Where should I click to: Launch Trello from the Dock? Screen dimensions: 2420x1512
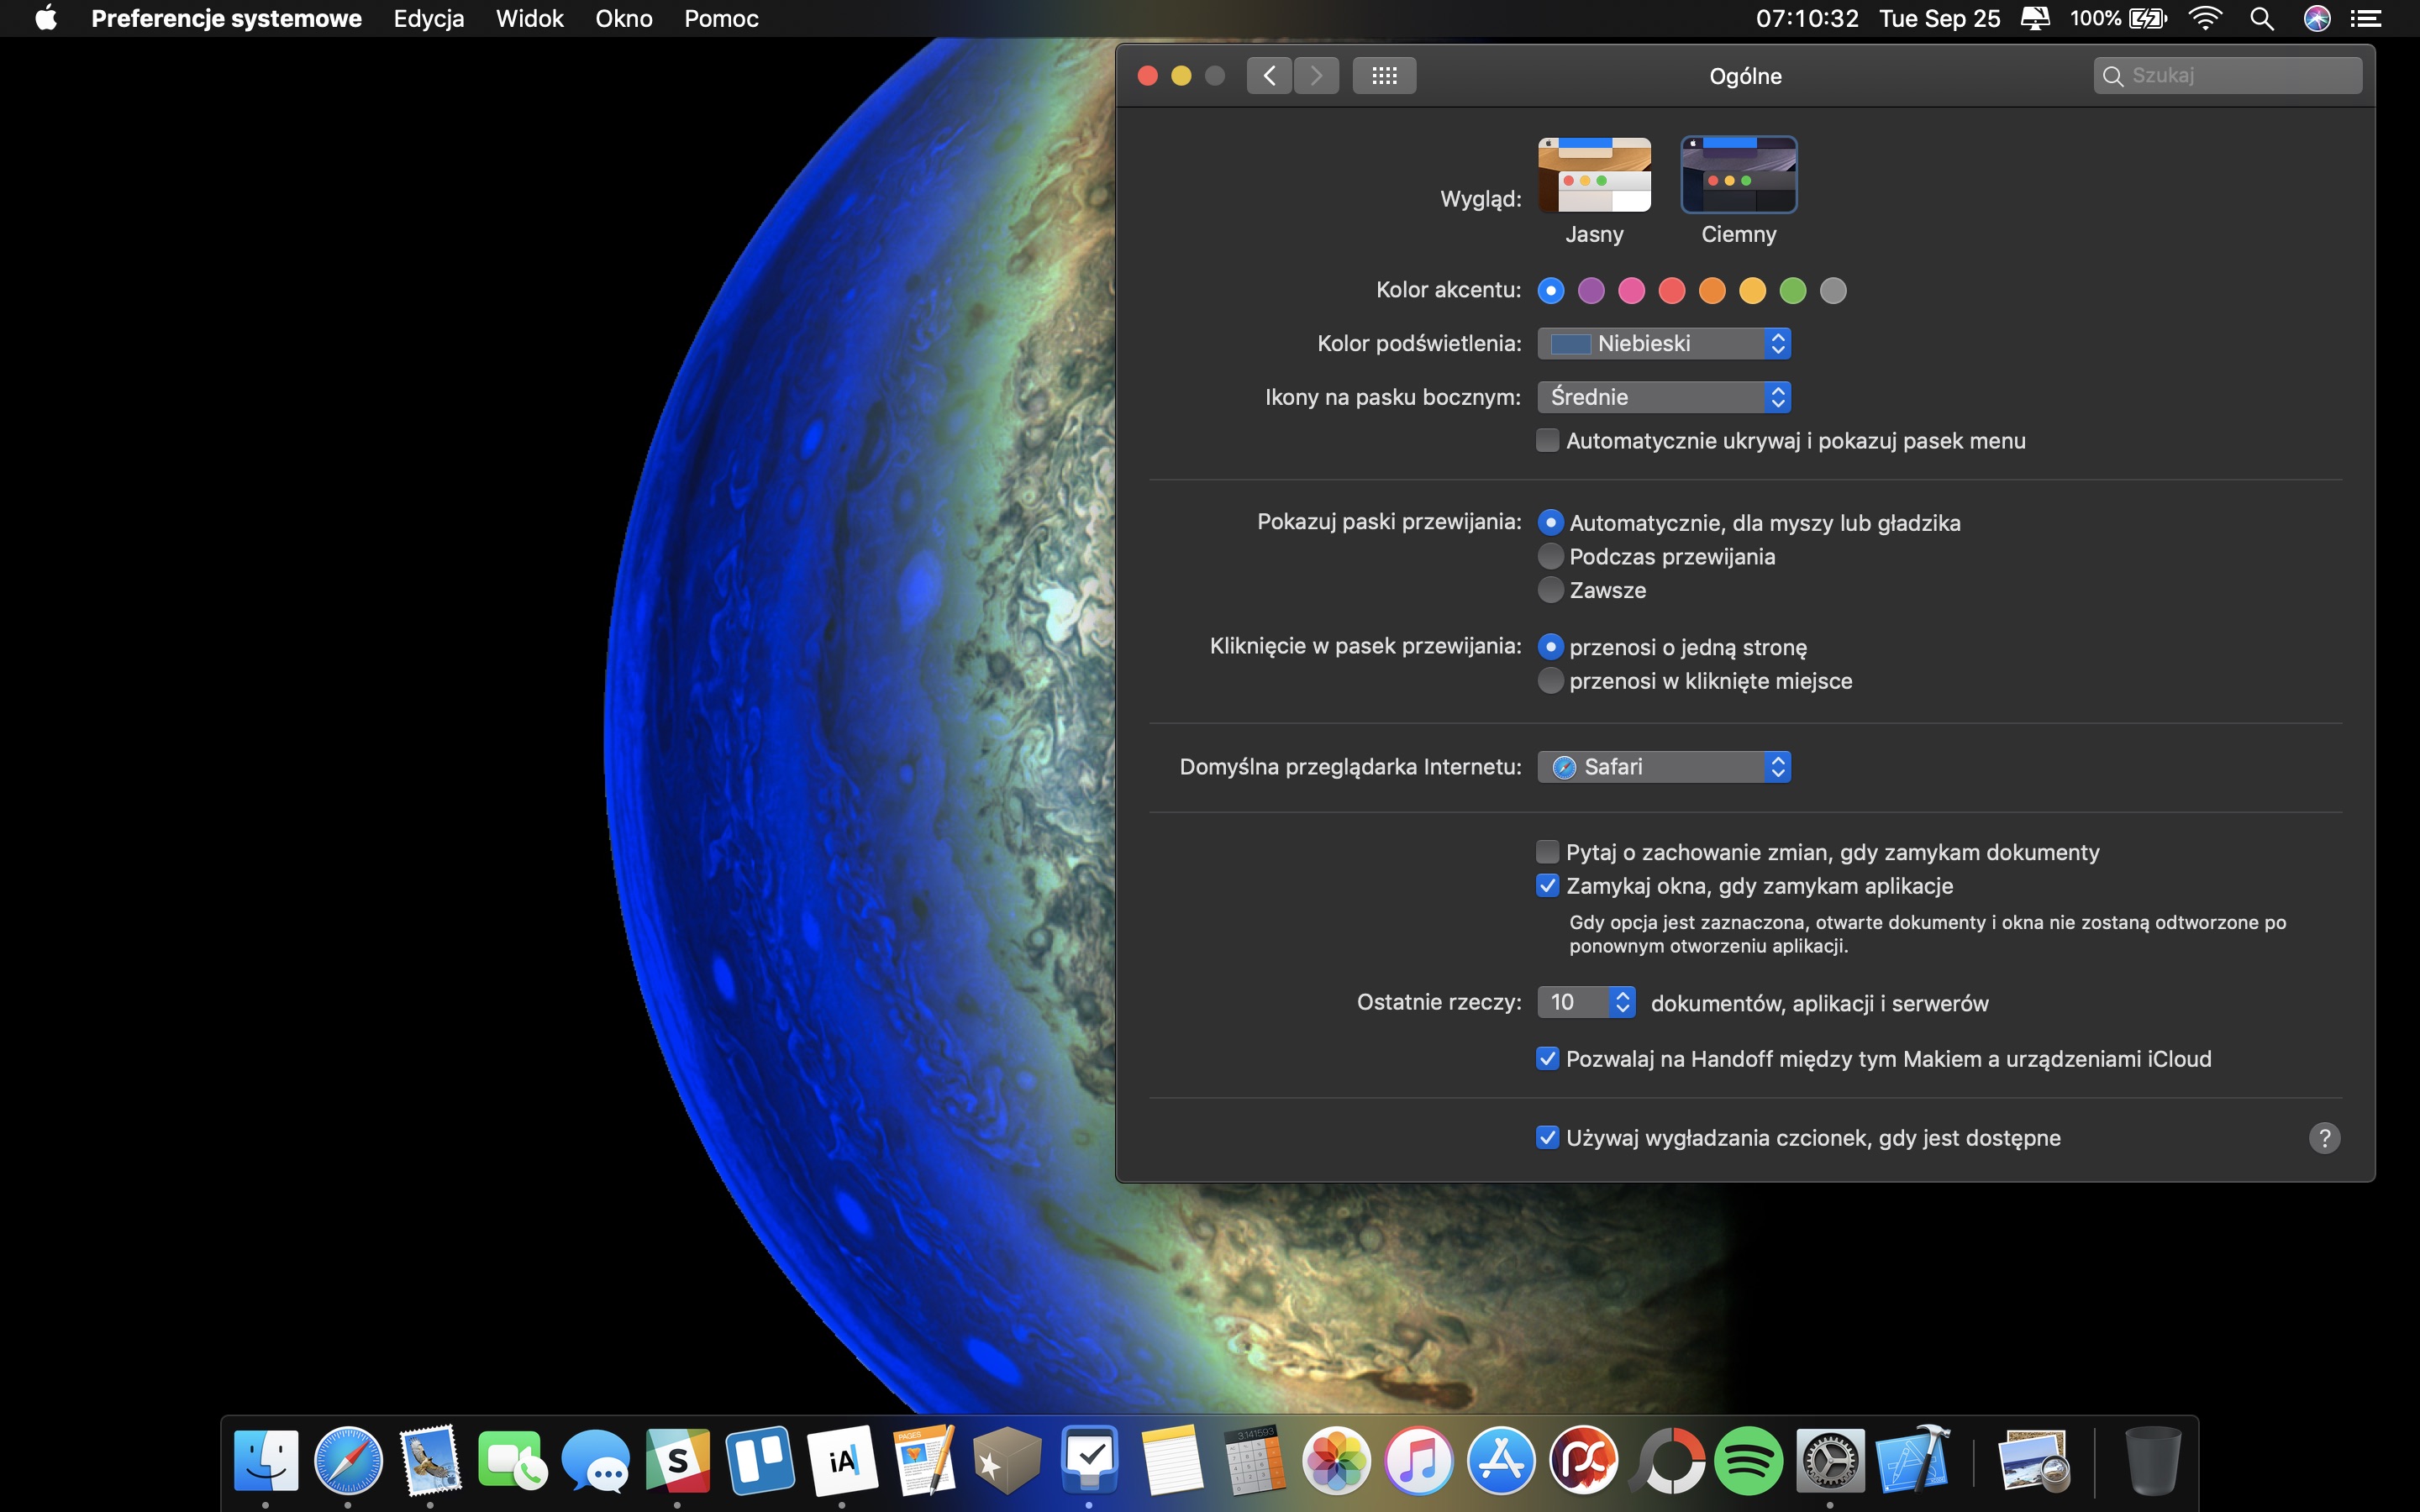(x=760, y=1461)
